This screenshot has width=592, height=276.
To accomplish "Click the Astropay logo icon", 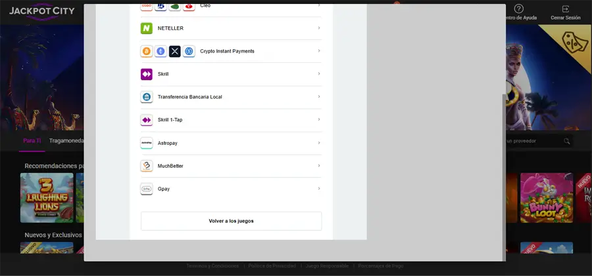I will [147, 143].
